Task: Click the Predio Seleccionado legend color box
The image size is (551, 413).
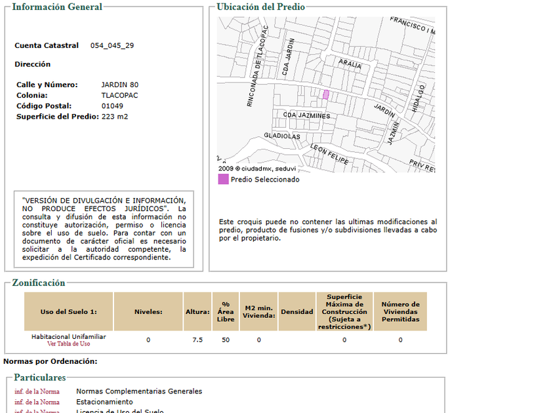Action: point(224,180)
